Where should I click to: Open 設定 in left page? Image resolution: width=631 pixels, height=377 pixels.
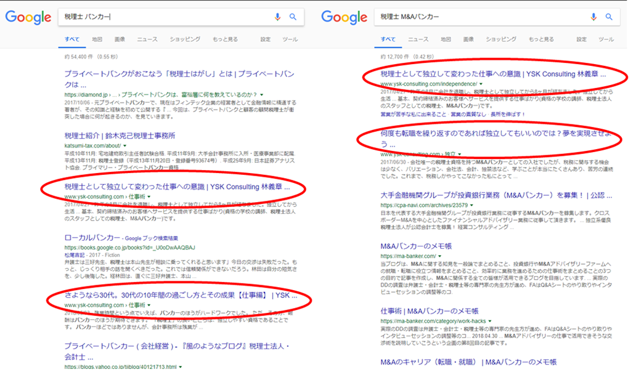[x=265, y=39]
